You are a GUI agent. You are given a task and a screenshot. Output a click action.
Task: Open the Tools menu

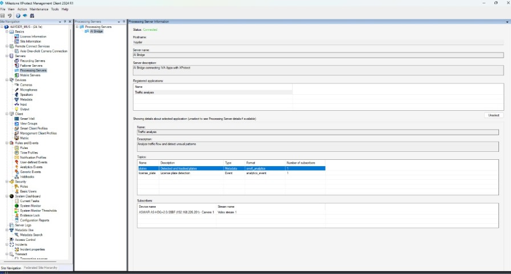coord(55,9)
